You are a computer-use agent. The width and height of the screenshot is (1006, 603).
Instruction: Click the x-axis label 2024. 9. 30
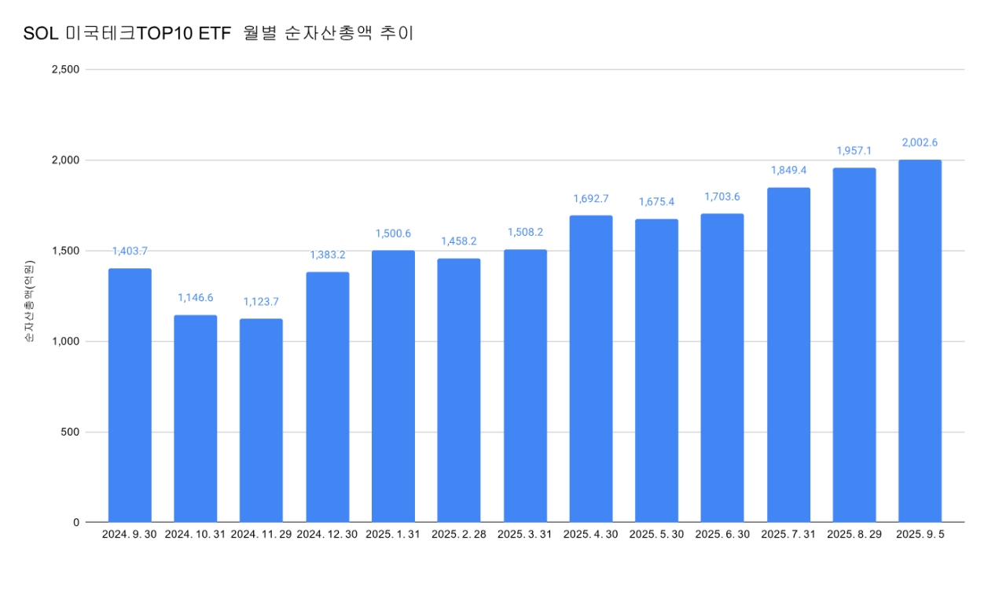coord(130,534)
